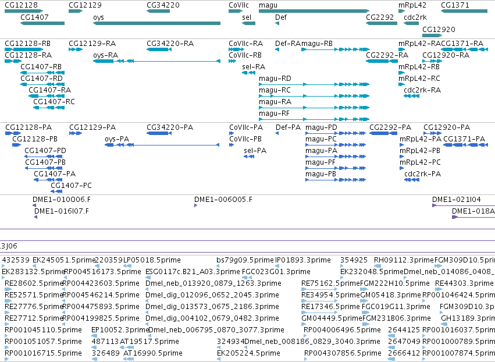Click the DME1-021I04 clone label
The width and height of the screenshot is (495, 362).
457,199
